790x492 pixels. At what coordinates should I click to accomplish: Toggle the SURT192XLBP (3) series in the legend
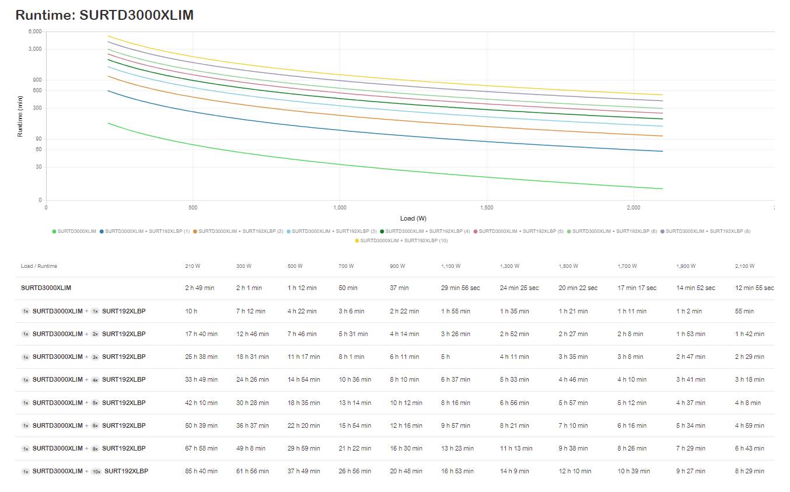(331, 232)
